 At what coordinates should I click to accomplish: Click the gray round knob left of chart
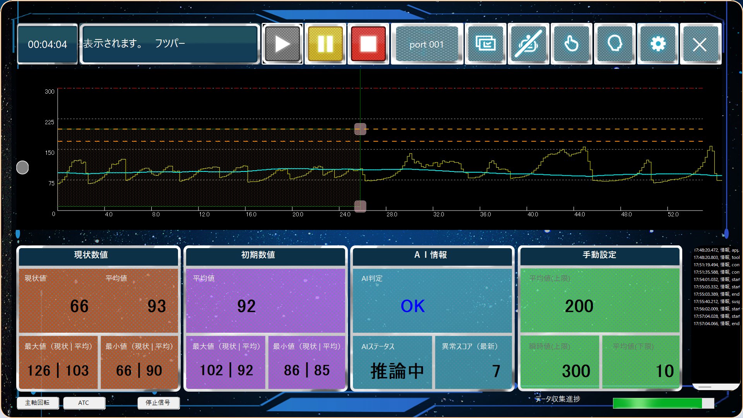tap(22, 168)
